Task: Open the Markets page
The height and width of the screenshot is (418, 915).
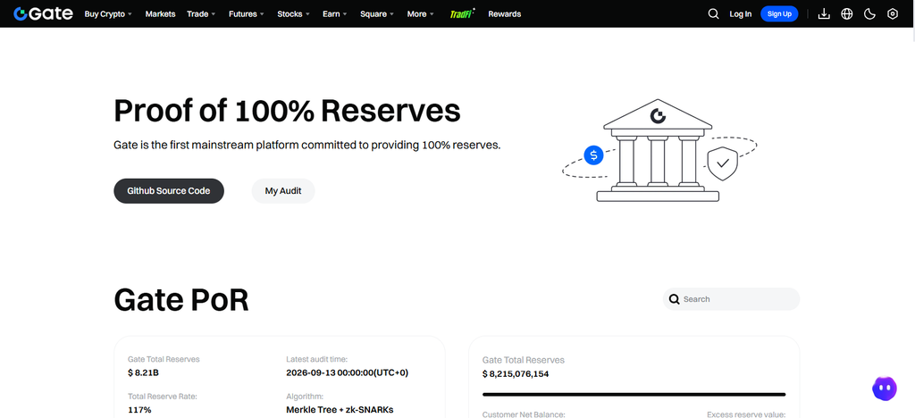Action: click(x=160, y=14)
